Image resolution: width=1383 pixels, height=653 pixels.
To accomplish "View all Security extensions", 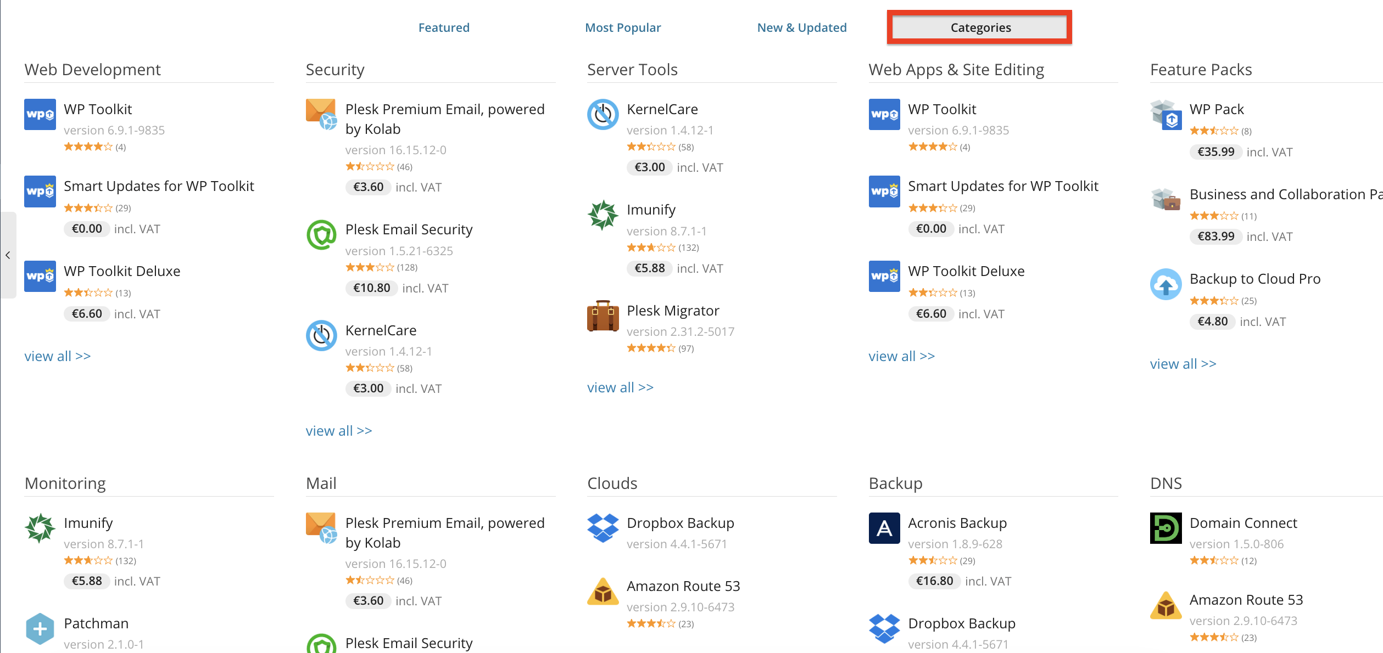I will click(339, 431).
